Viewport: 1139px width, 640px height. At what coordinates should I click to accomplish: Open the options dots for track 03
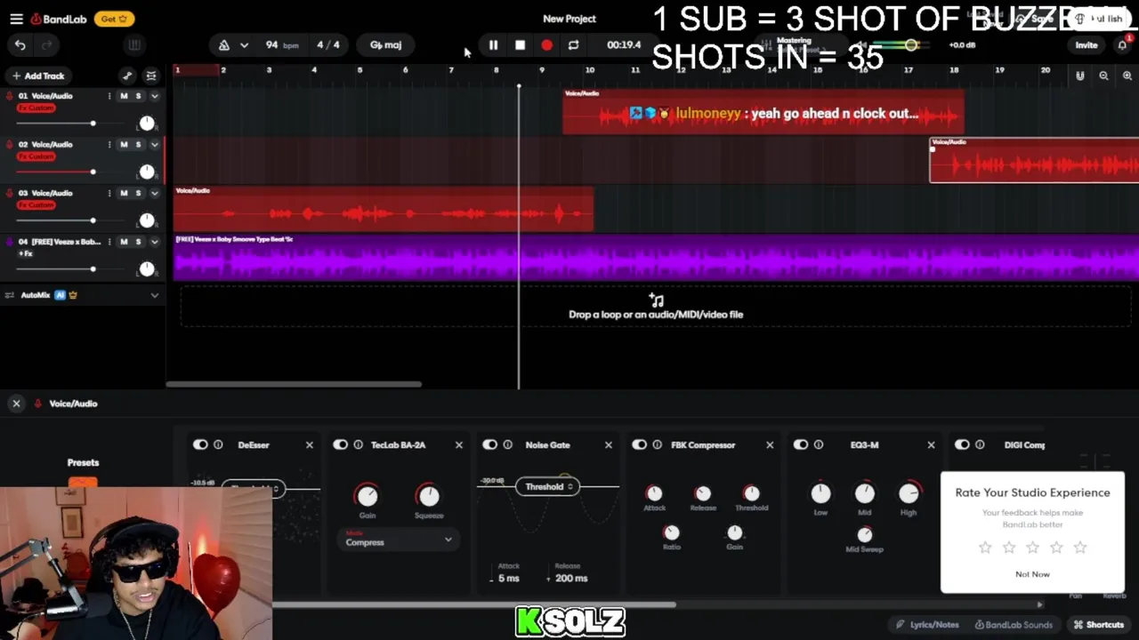(109, 193)
